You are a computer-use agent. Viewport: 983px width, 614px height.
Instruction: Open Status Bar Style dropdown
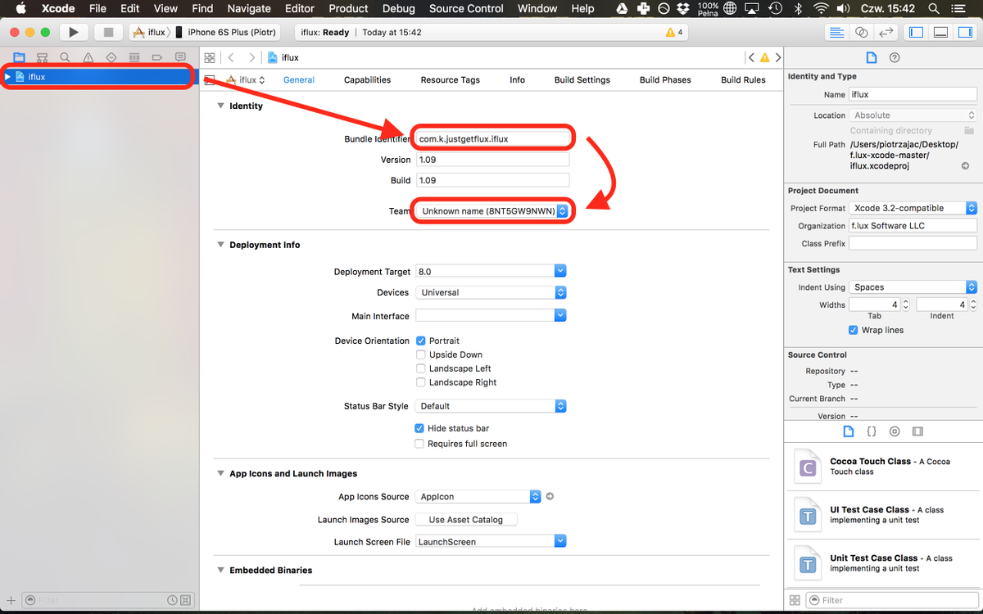click(491, 406)
